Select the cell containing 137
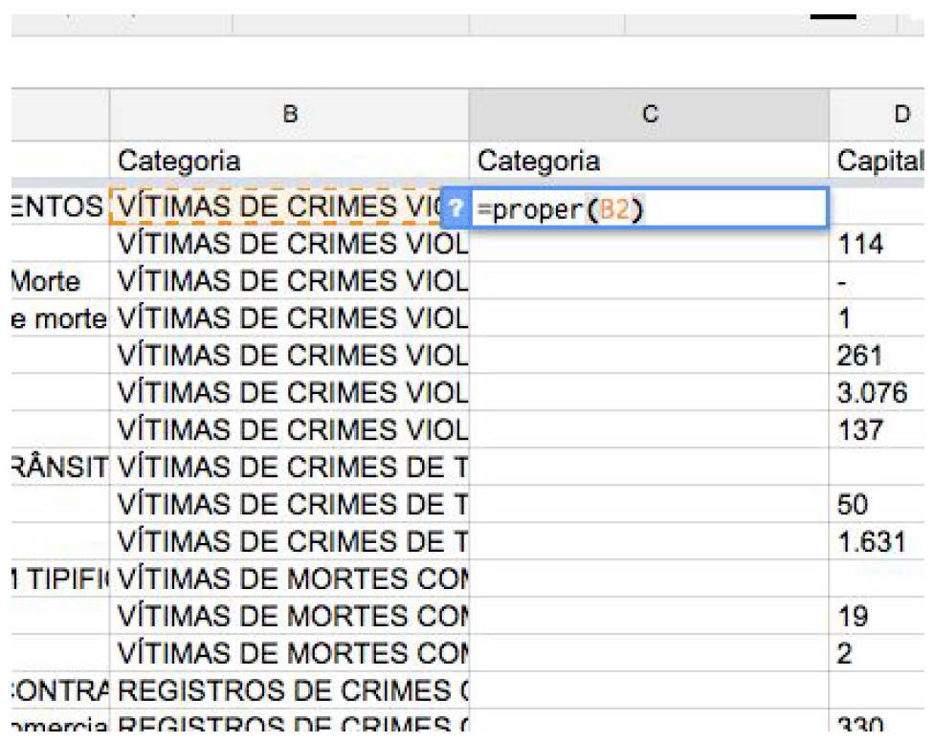The width and height of the screenshot is (934, 742). pyautogui.click(x=880, y=430)
